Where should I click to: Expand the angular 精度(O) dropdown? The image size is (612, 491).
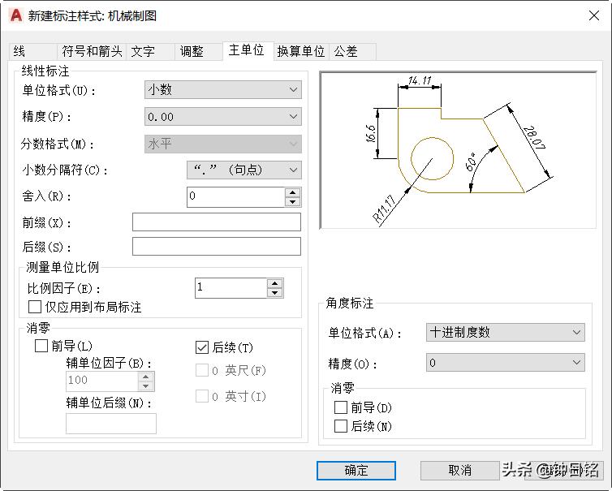point(506,363)
